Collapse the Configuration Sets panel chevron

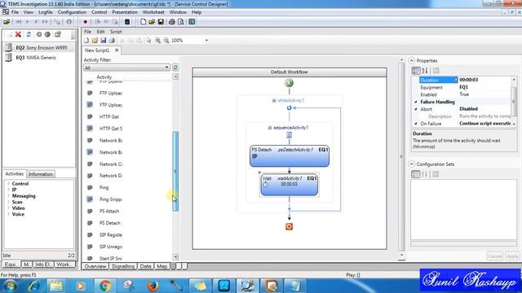(x=411, y=164)
